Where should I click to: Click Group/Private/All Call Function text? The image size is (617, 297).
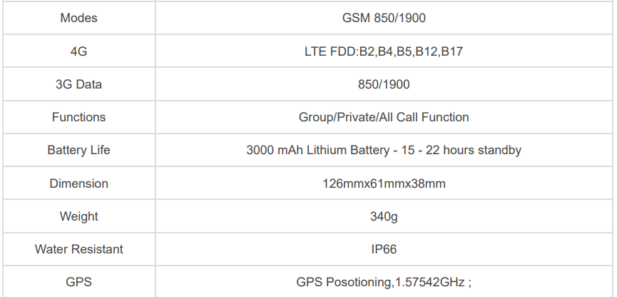tap(384, 117)
